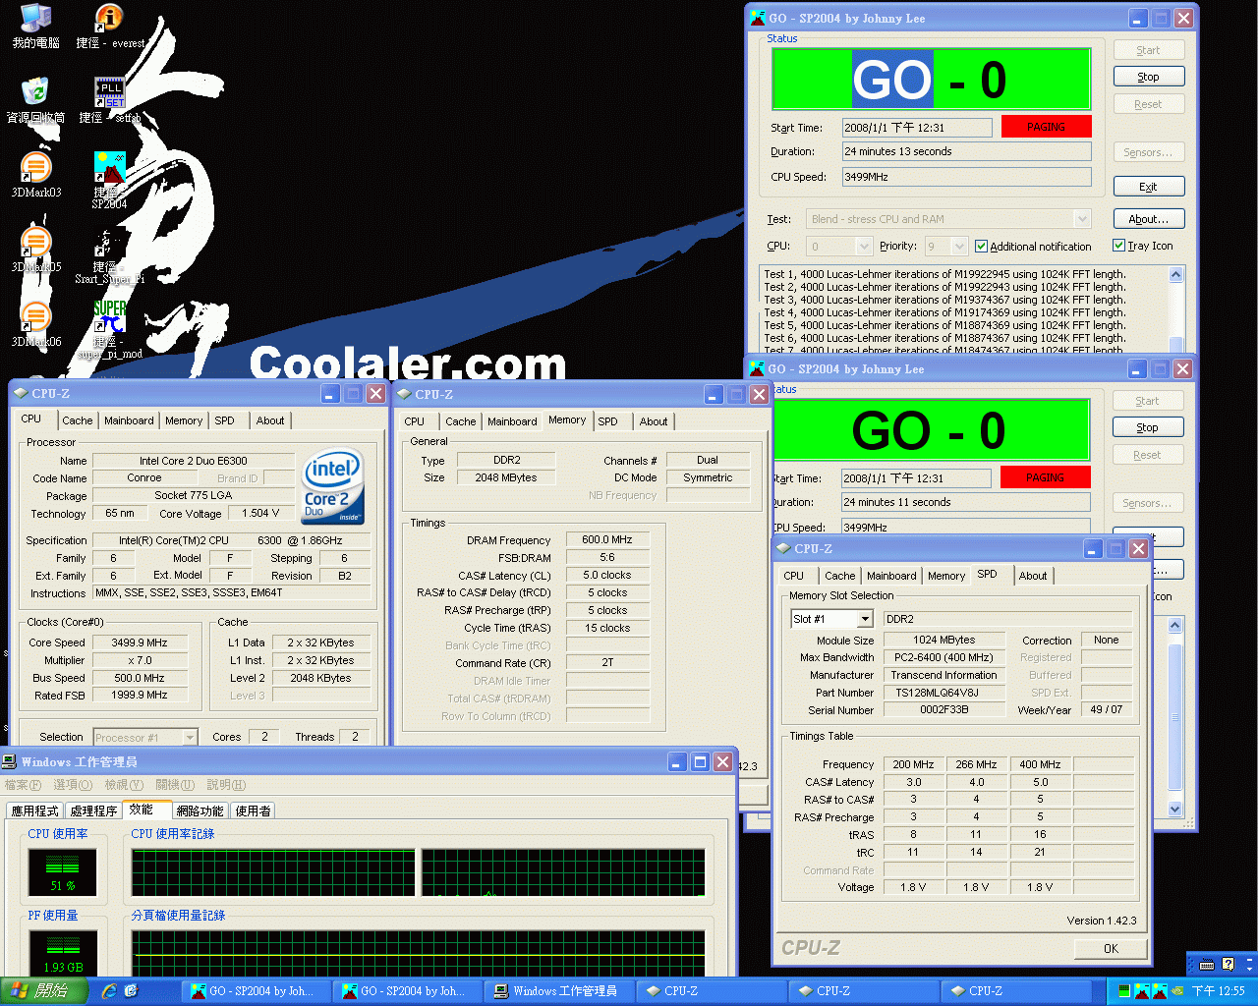Click the Intel Core 2 Duo logo
Viewport: 1258px width, 1006px height.
point(334,486)
